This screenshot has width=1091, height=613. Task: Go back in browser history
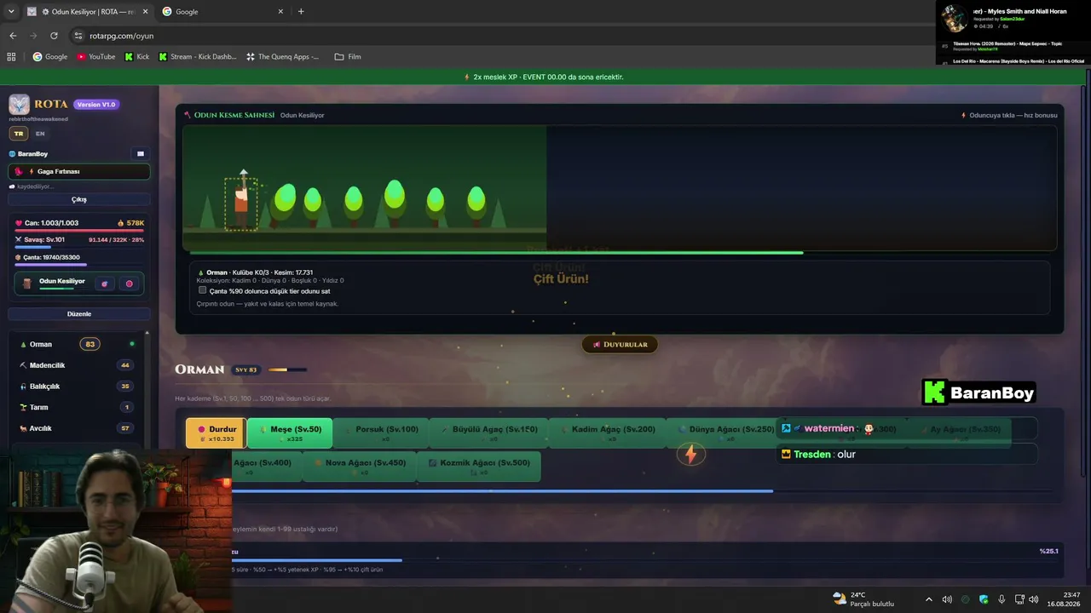[x=13, y=36]
